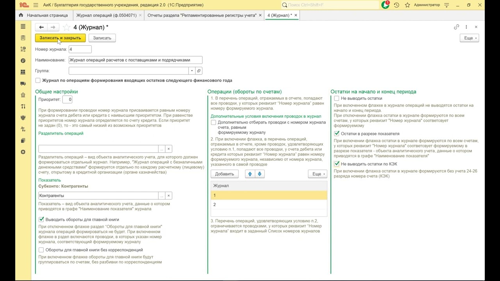Navigate back with left arrow
The height and width of the screenshot is (281, 500).
(x=41, y=27)
